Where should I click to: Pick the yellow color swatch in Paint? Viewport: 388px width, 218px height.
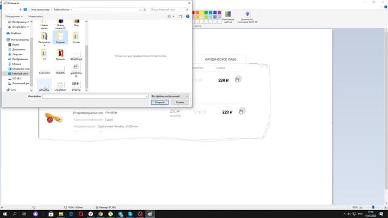(202, 13)
